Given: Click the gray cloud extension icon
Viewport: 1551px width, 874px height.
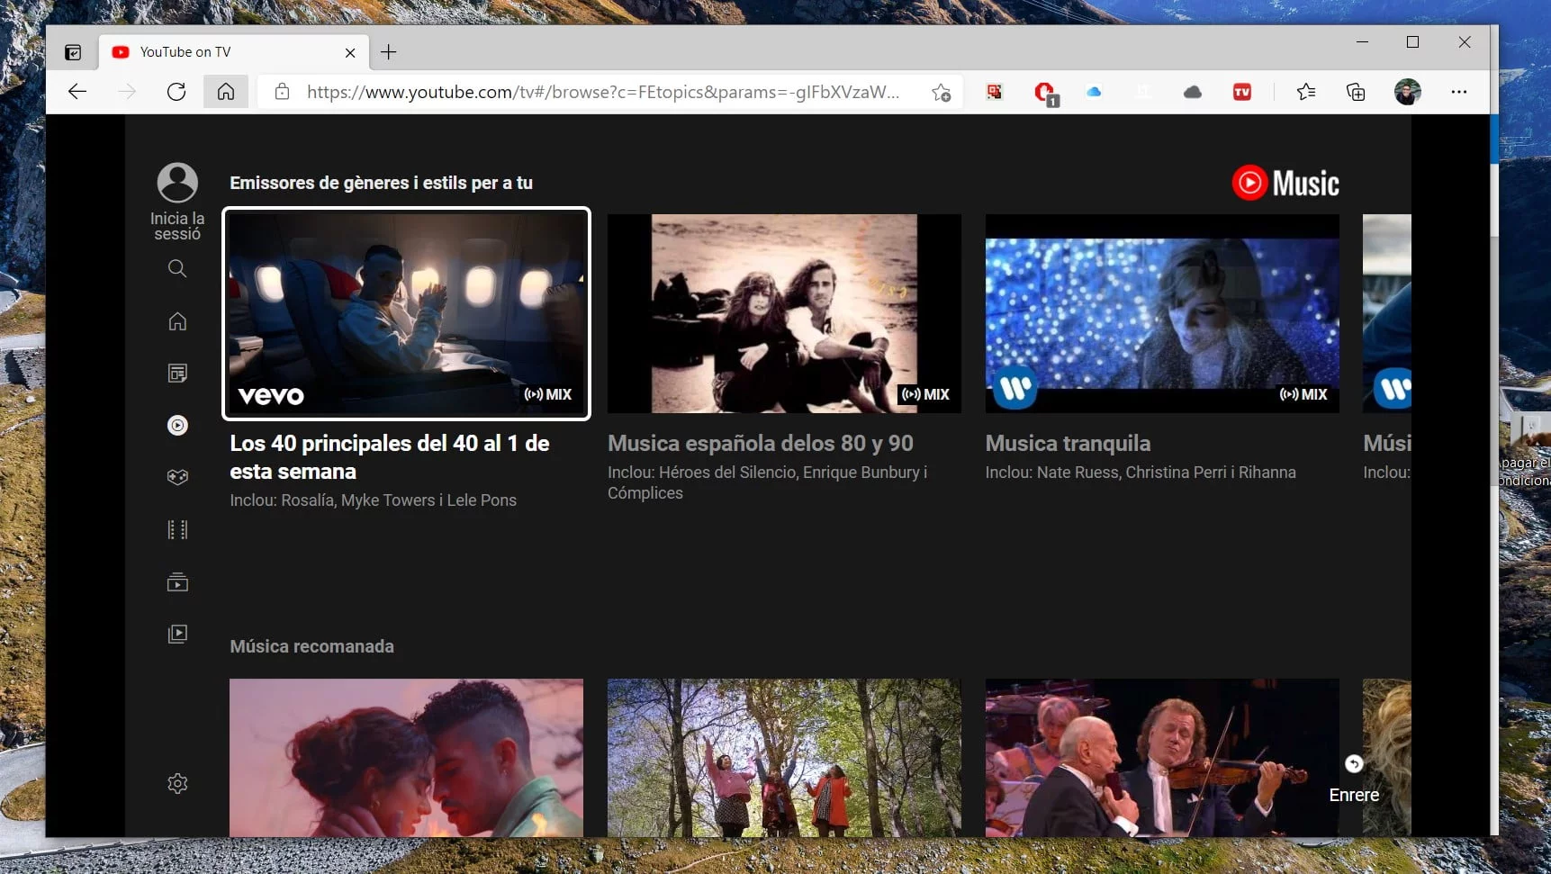Looking at the screenshot, I should (1193, 92).
